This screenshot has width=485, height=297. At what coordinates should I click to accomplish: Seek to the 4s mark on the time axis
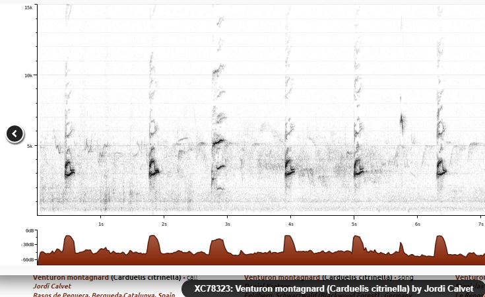click(x=291, y=224)
